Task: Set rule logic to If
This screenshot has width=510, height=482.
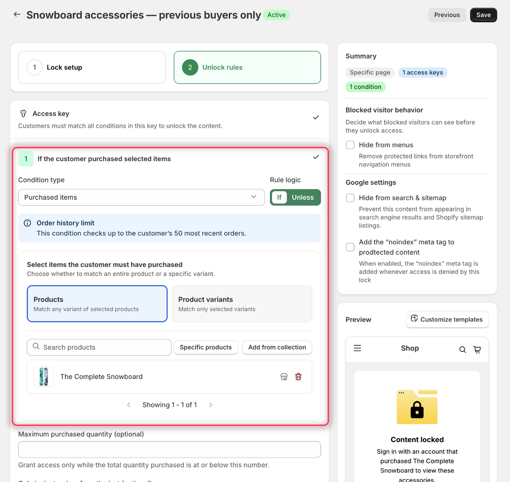Action: (279, 198)
